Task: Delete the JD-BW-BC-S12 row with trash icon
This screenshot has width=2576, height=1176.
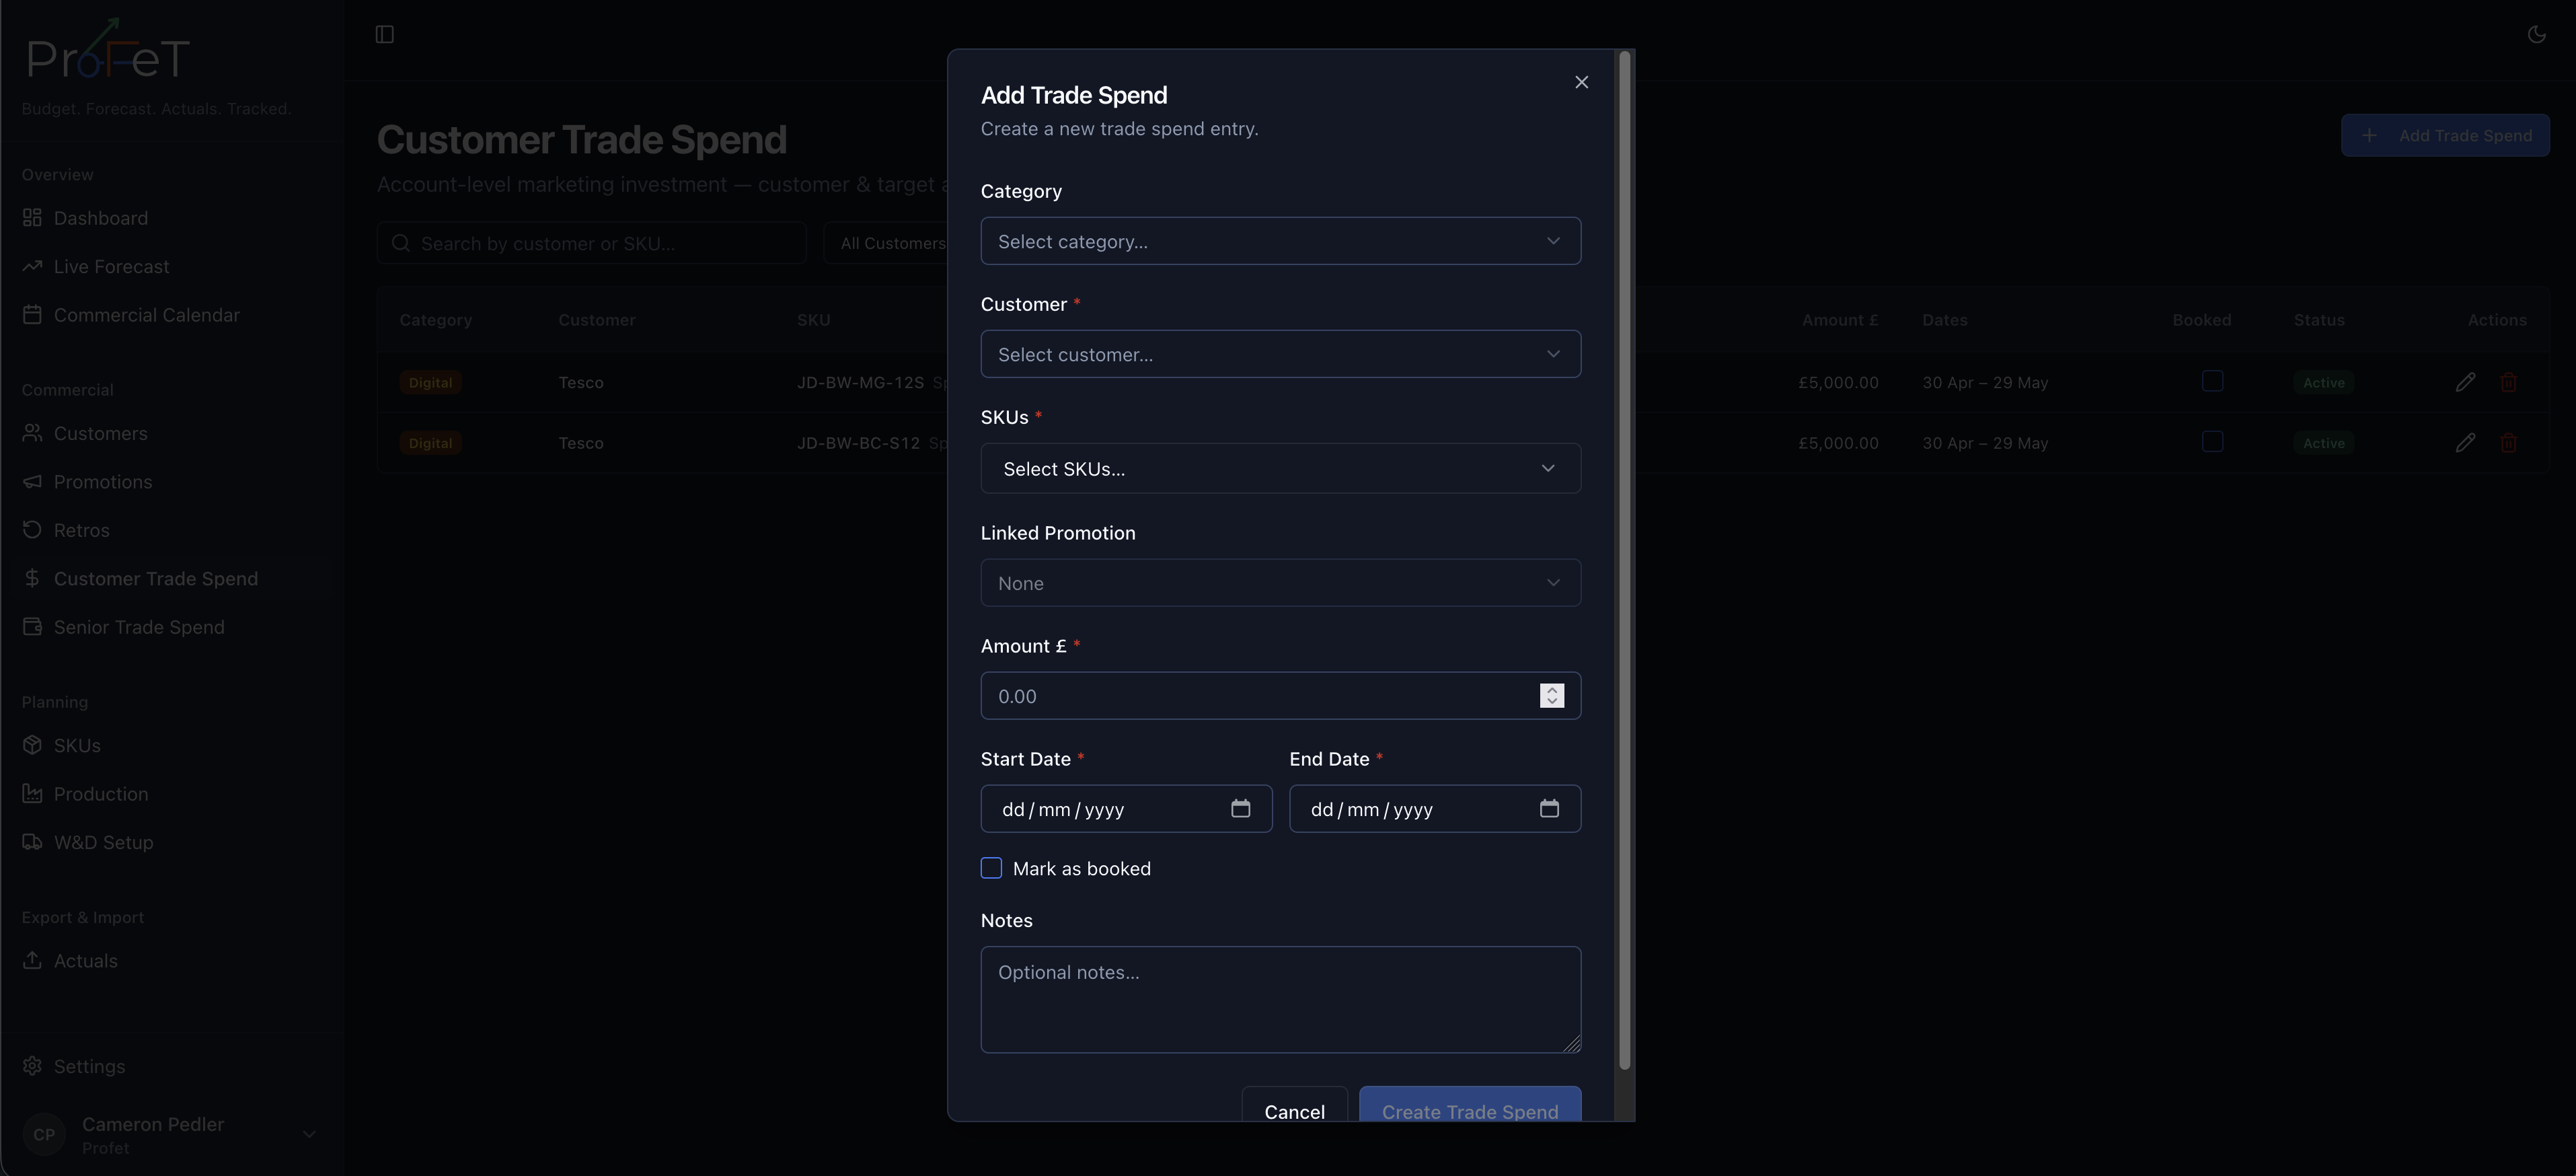Action: 2508,443
